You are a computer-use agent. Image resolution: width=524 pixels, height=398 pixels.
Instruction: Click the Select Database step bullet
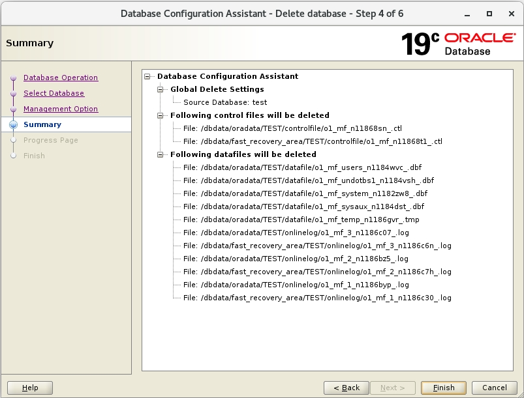tap(13, 93)
